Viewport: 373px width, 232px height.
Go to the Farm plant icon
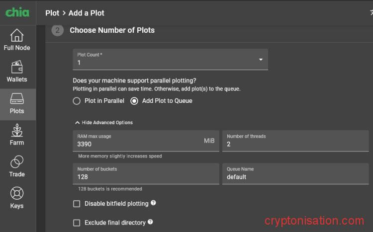(x=17, y=131)
